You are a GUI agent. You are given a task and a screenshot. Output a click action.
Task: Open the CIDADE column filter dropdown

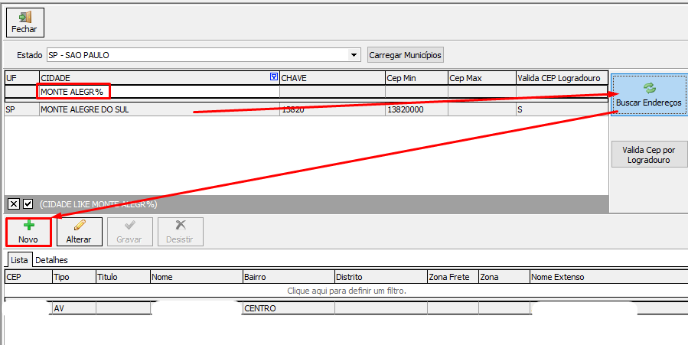pos(274,77)
